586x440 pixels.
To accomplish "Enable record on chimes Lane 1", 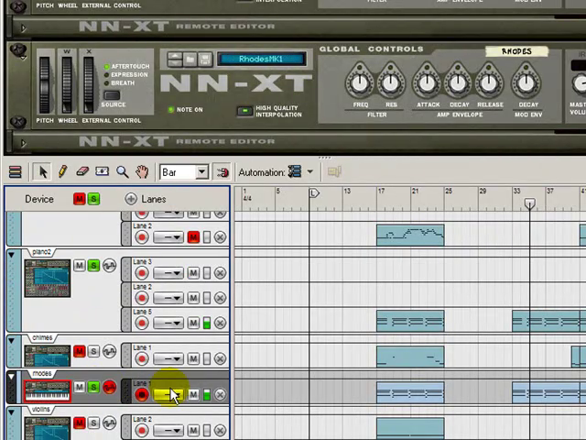I will point(142,358).
